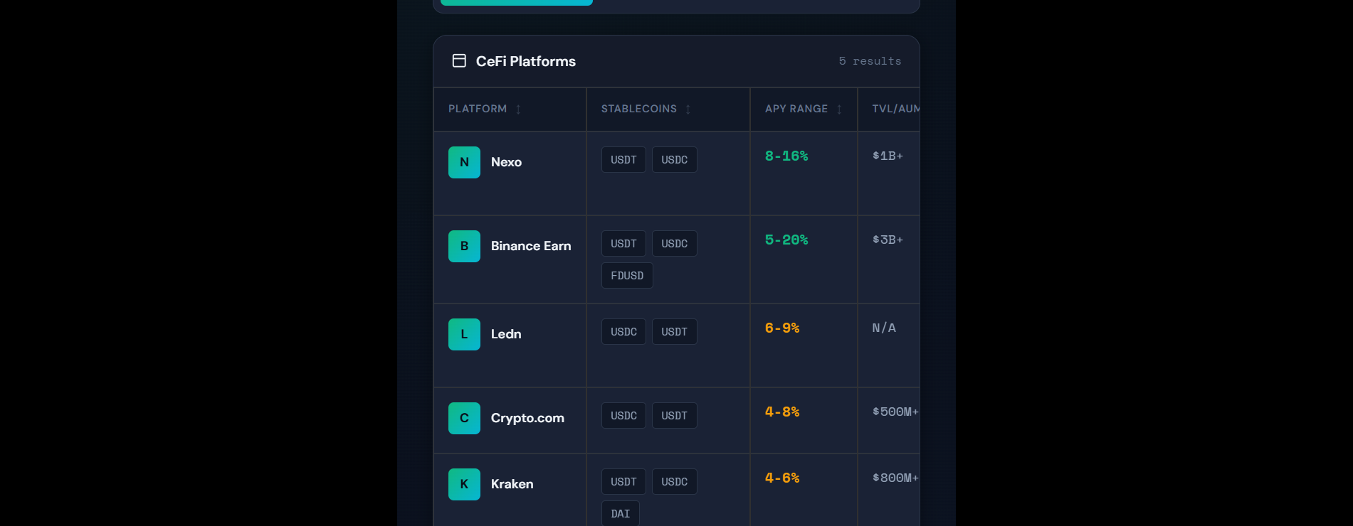
Task: Select the DAI badge in Kraken's row
Action: (x=620, y=513)
